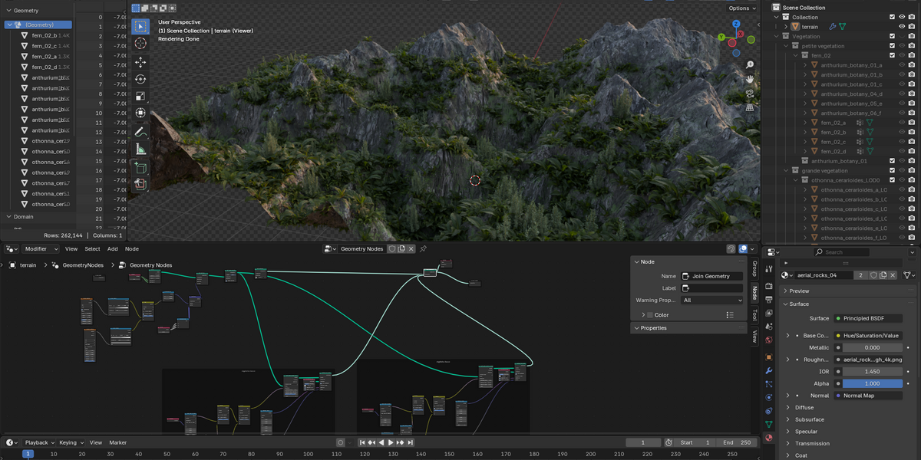Screen dimensions: 921x460
Task: Open the Scene properties tab
Action: 768,327
